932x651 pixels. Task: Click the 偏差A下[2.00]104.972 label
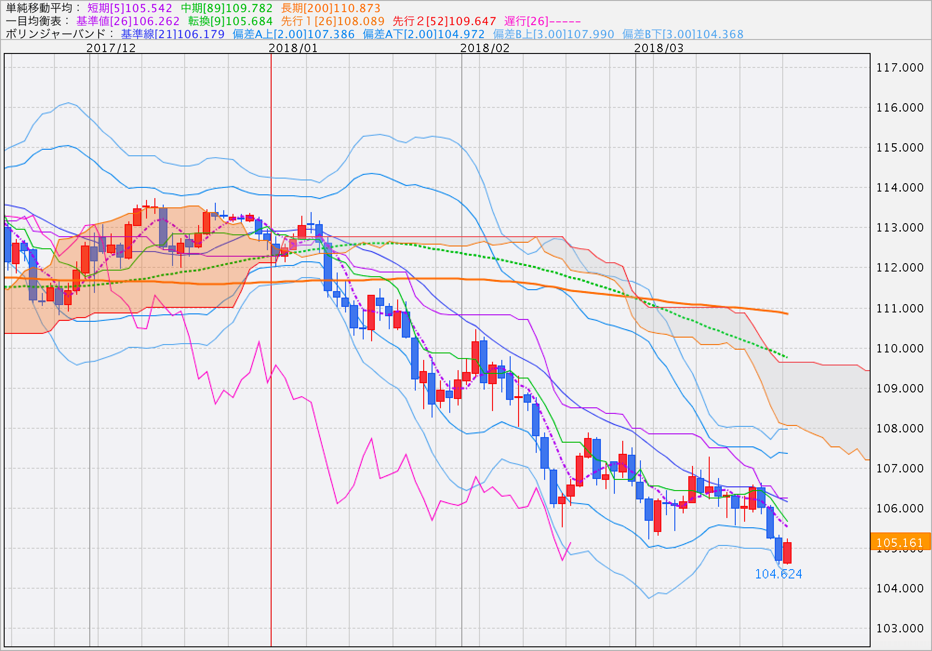coord(424,34)
